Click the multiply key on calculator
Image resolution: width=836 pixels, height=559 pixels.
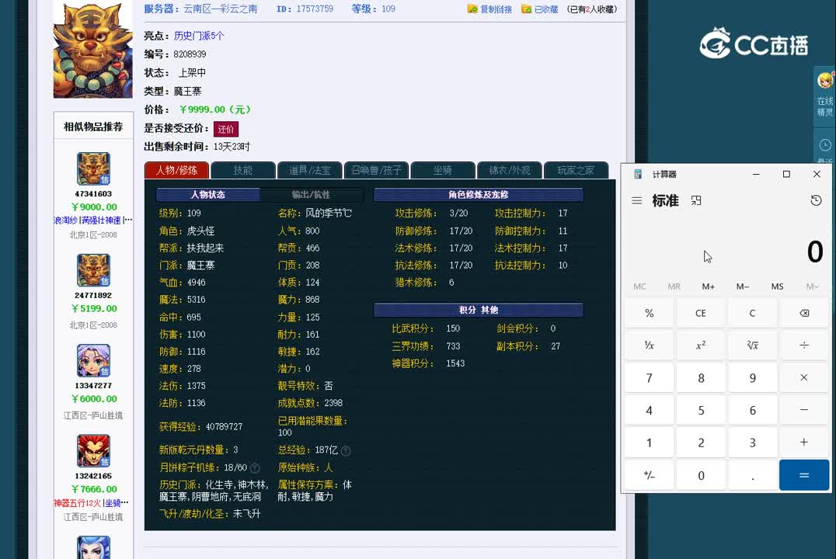pyautogui.click(x=804, y=378)
